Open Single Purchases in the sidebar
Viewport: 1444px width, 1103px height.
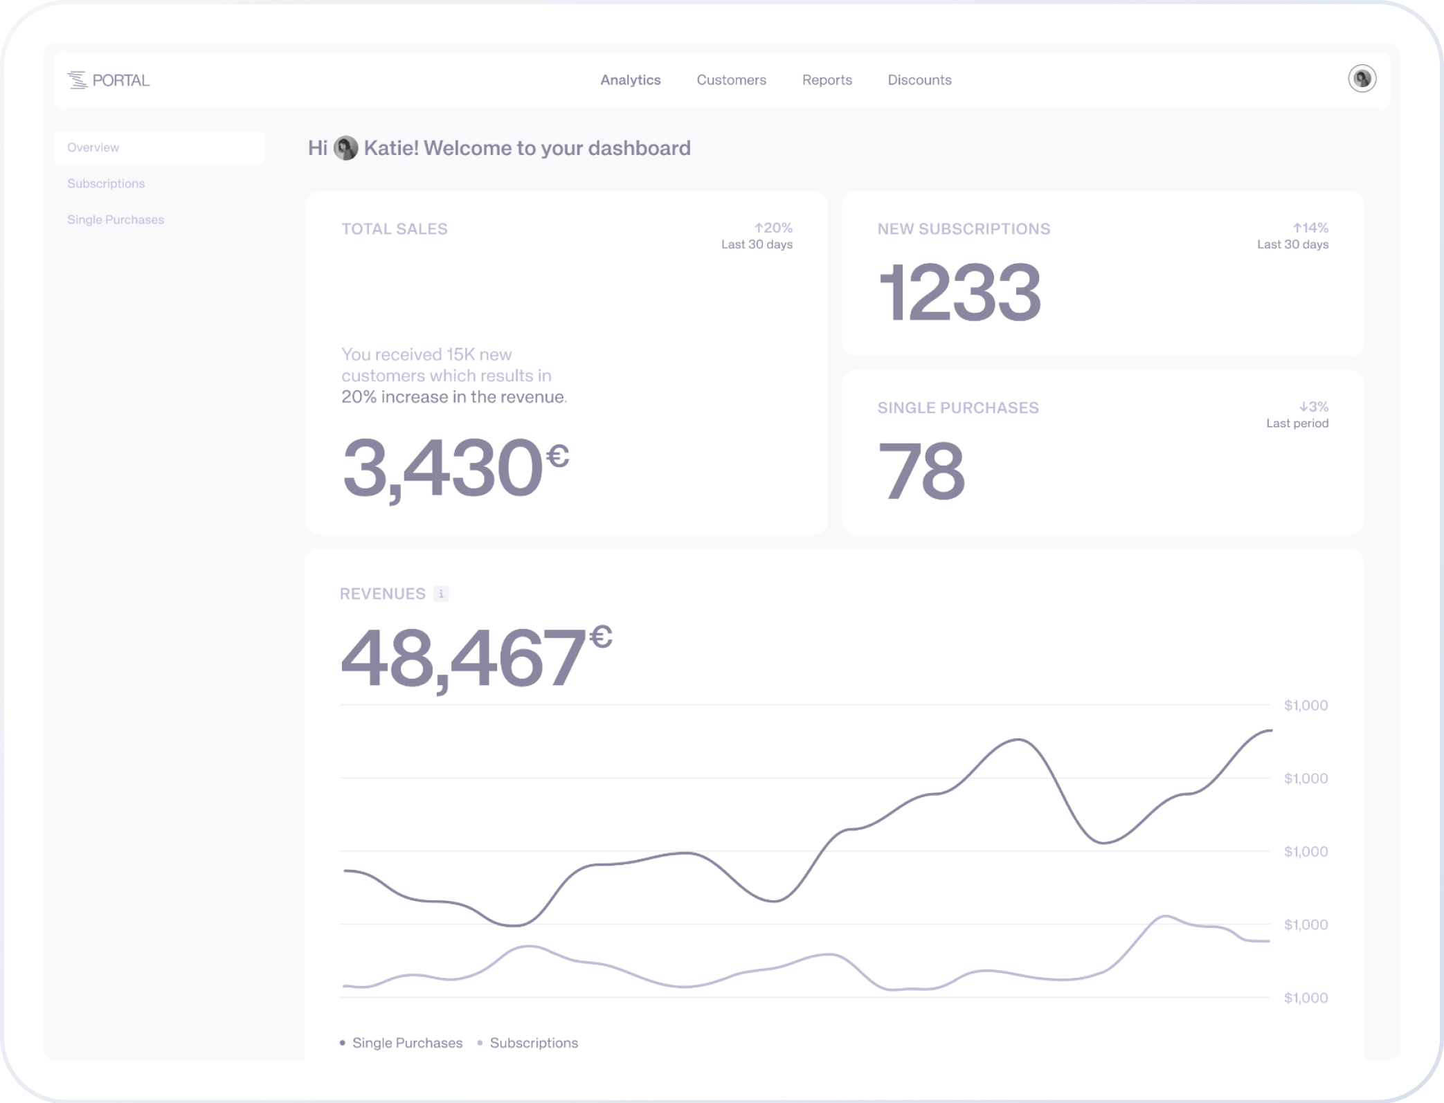116,219
